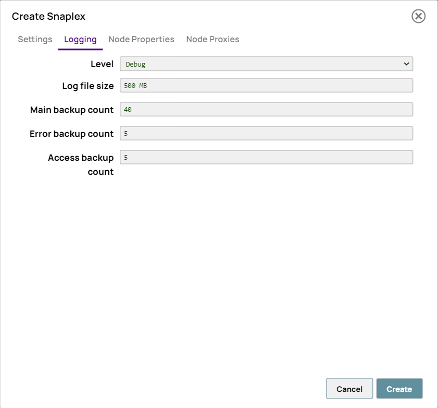Select the Logging tab
This screenshot has height=408, width=438.
tap(80, 39)
